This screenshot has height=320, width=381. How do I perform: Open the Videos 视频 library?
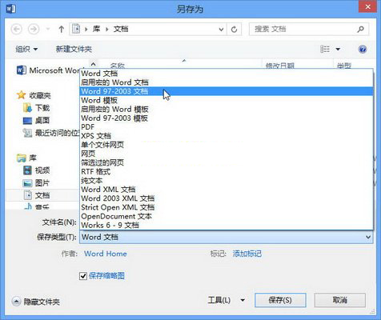click(37, 170)
